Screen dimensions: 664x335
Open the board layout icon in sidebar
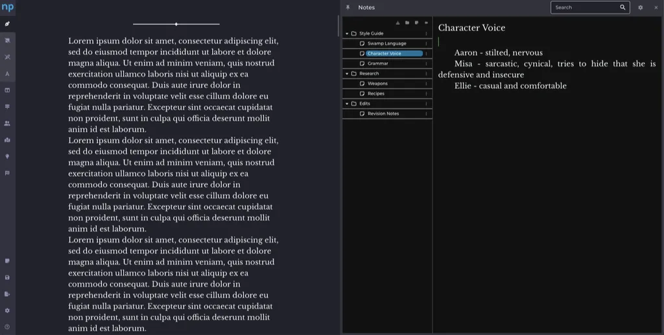(7, 91)
